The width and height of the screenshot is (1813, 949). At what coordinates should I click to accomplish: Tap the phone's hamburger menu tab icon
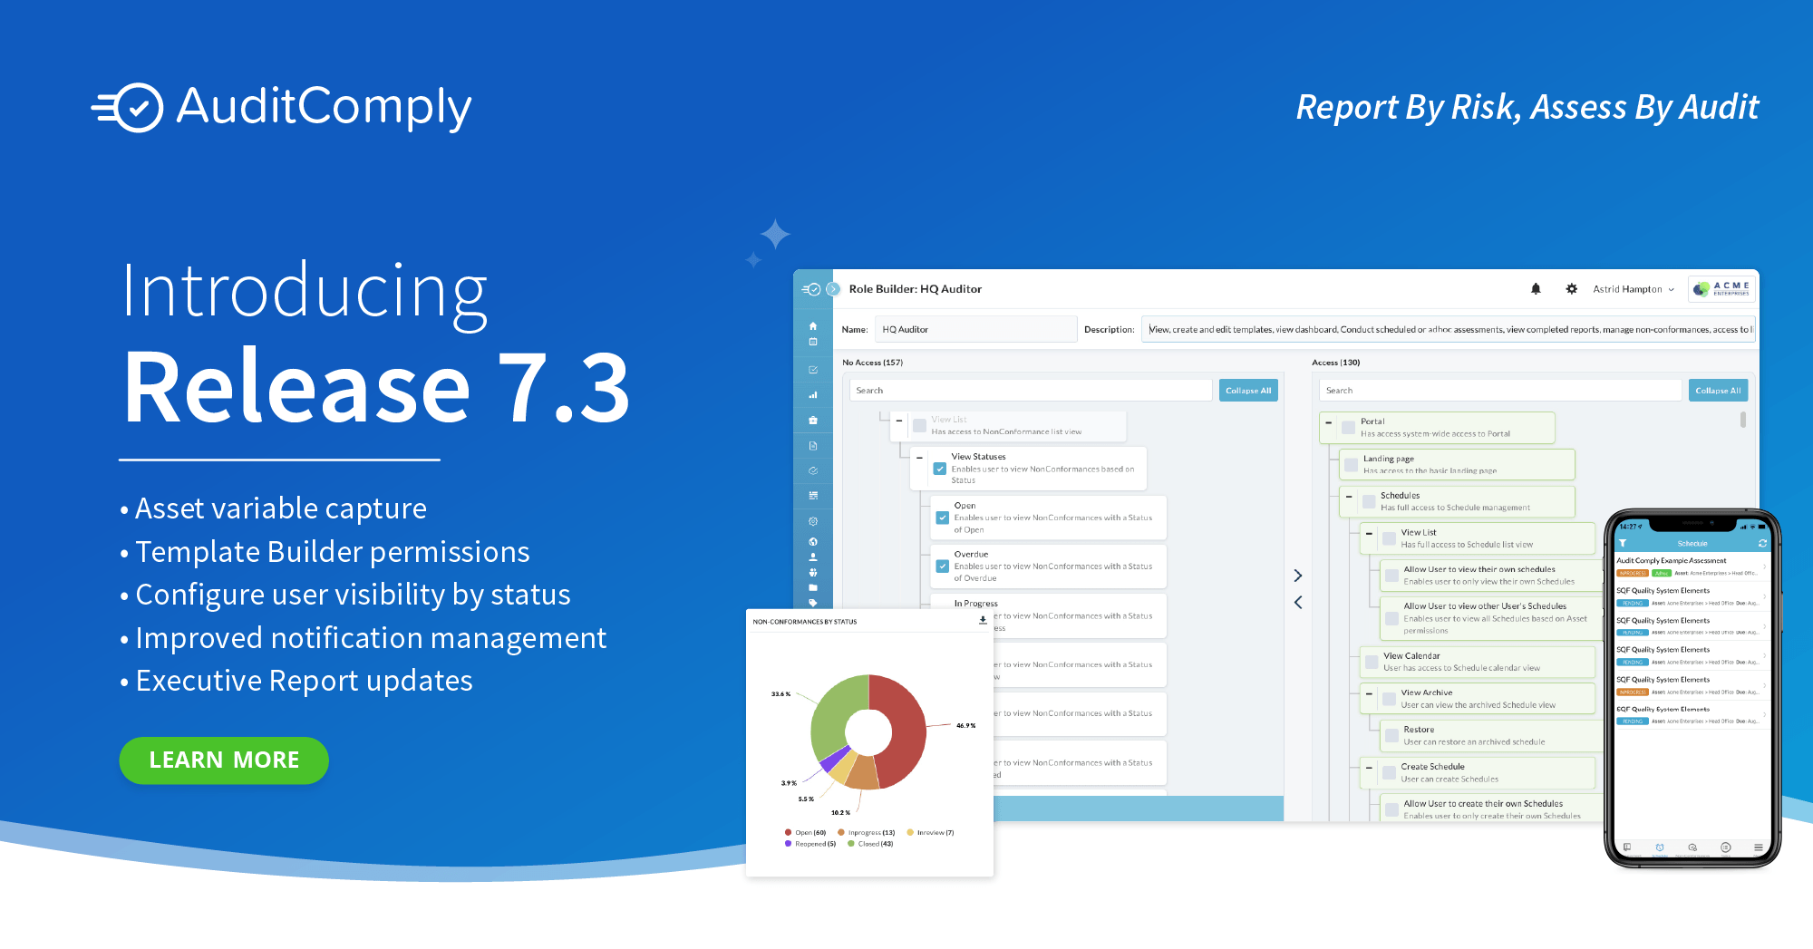(x=1759, y=848)
